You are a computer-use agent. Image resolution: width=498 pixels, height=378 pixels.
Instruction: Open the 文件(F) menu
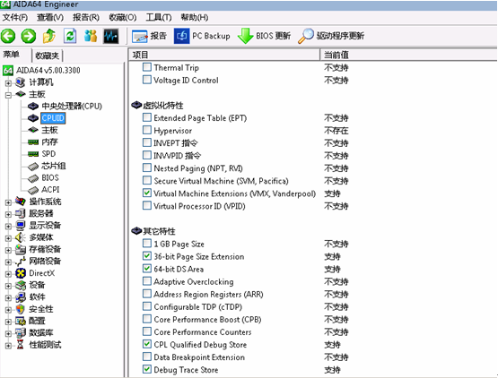(x=15, y=17)
